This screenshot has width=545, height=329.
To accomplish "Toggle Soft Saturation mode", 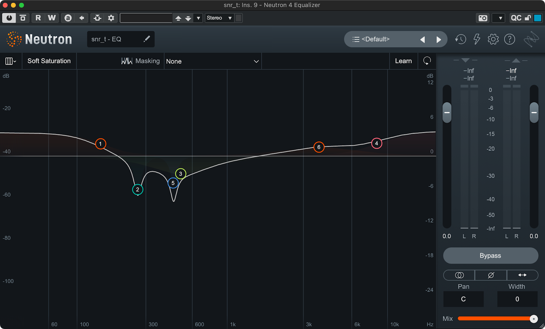I will 49,61.
